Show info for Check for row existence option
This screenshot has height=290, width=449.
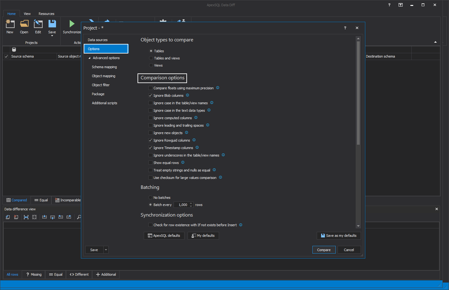(241, 225)
